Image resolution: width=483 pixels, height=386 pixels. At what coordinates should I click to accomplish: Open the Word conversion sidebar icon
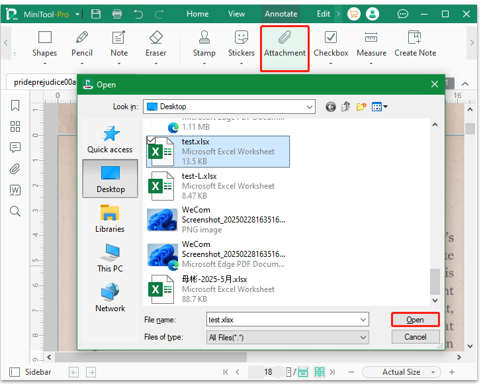[x=15, y=190]
